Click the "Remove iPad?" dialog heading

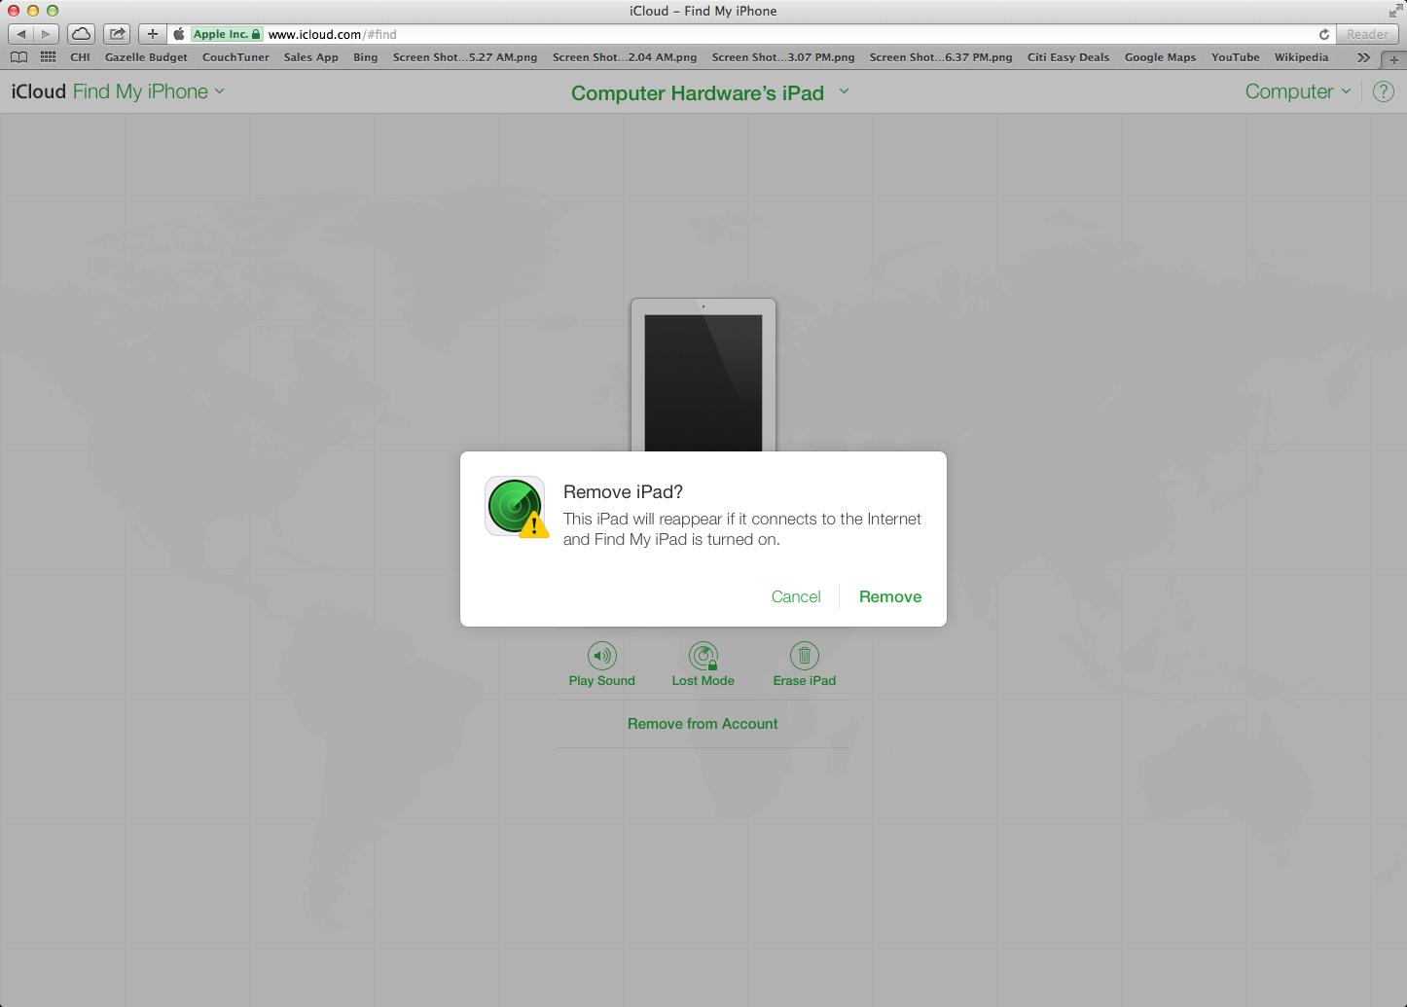point(623,492)
